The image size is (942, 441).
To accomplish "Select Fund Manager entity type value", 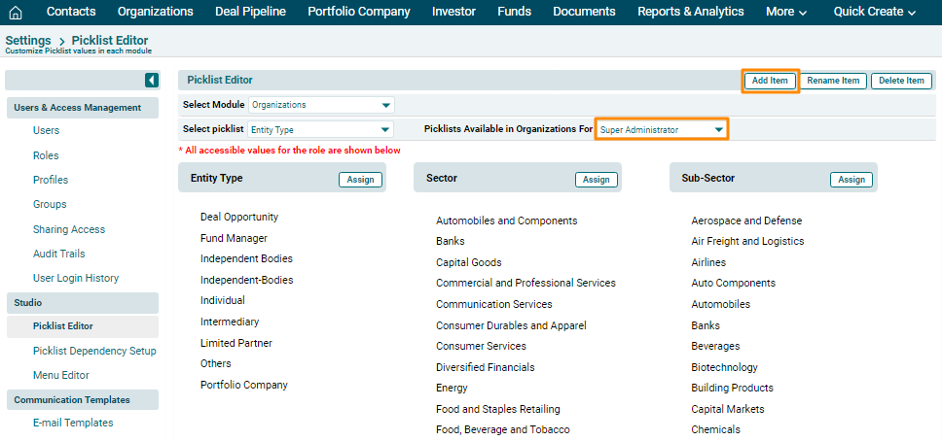I will tap(234, 238).
